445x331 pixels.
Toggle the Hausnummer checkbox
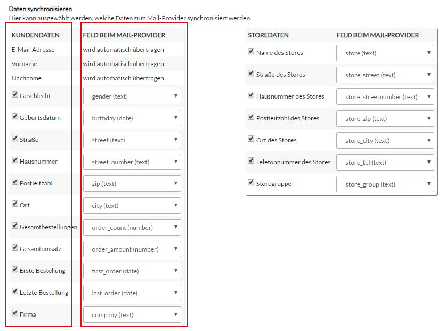tap(15, 160)
